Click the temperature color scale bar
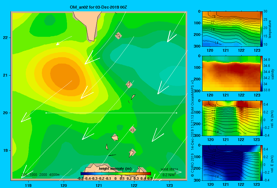Screen dimensions: 277x188 [261, 29]
